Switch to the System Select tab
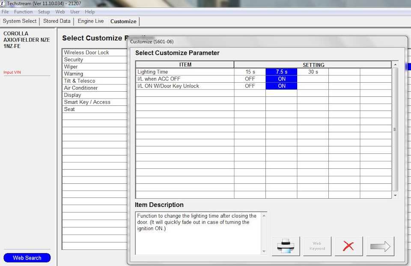411x266 pixels. (x=20, y=21)
